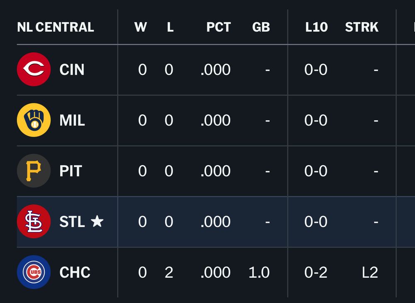Open the CHC team link
This screenshot has height=303, width=415.
pos(75,272)
